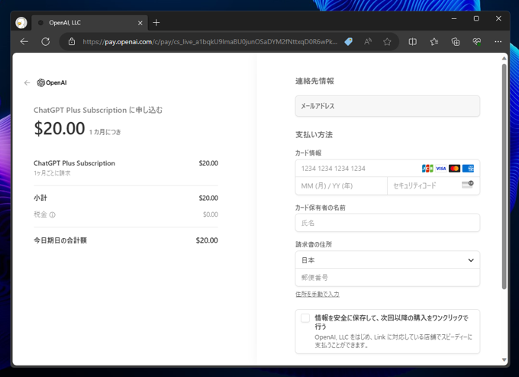Click the Mastercard icon
This screenshot has width=519, height=377.
pos(454,169)
